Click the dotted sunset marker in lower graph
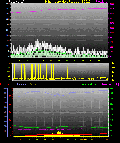Viewport: 120px width, 143px height. [83, 133]
